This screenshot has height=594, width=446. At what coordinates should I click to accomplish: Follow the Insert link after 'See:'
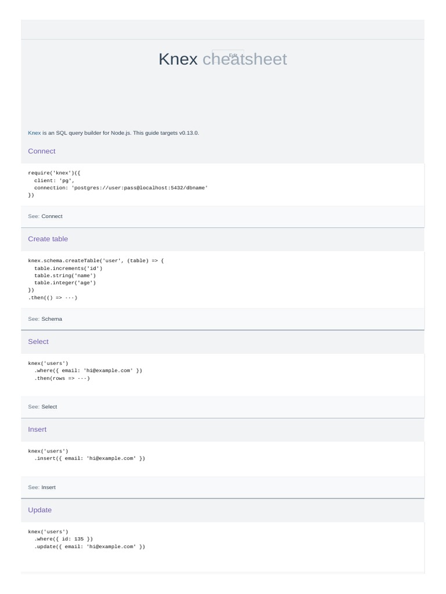(48, 487)
